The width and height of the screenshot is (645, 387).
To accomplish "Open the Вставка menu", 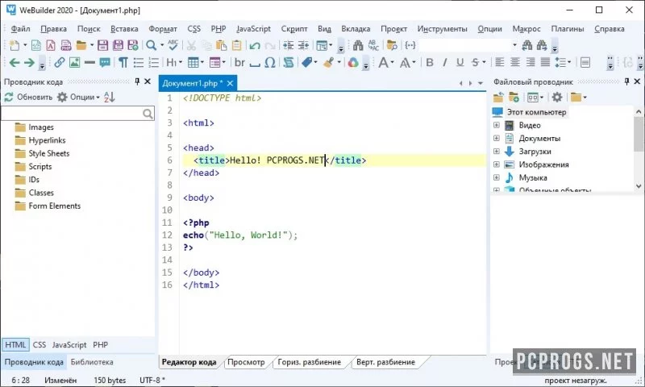I will pyautogui.click(x=124, y=29).
